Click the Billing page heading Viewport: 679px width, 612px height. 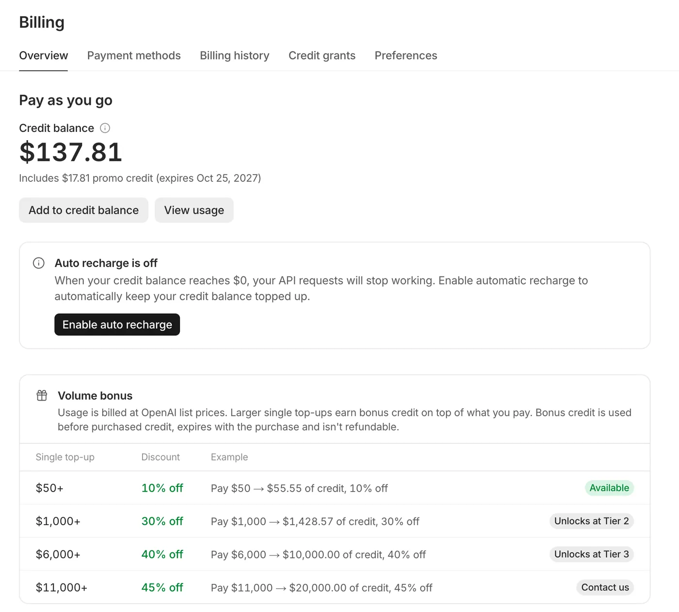(x=42, y=22)
